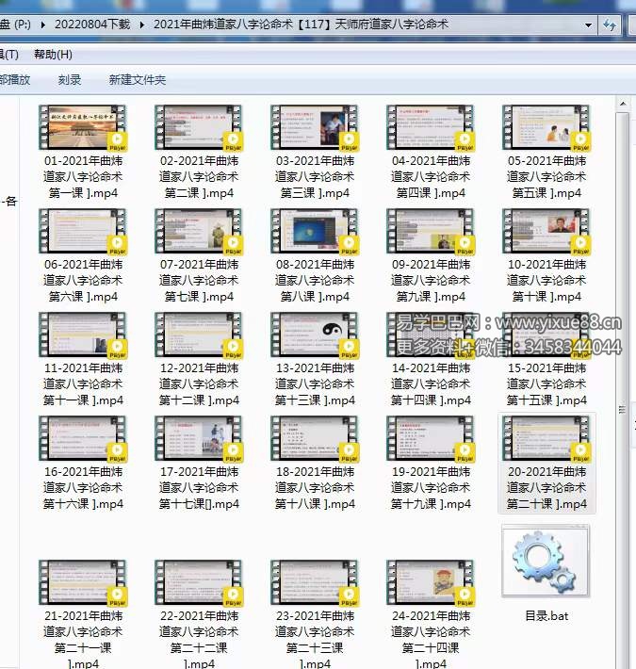Expand breadcrumb arrow after drive (P:)
636x669 pixels.
(x=42, y=24)
